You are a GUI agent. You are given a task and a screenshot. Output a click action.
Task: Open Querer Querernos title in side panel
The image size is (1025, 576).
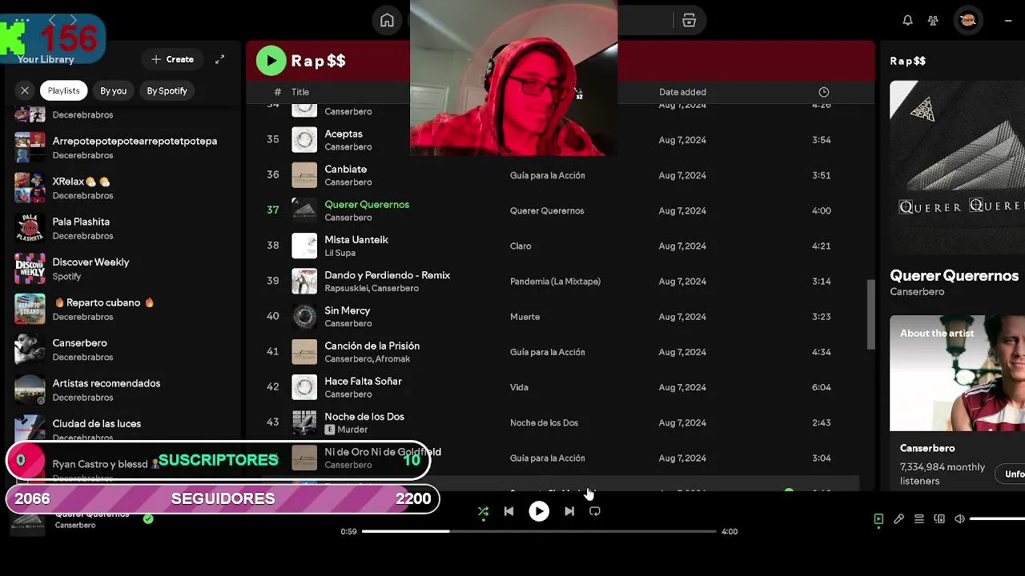(x=955, y=275)
